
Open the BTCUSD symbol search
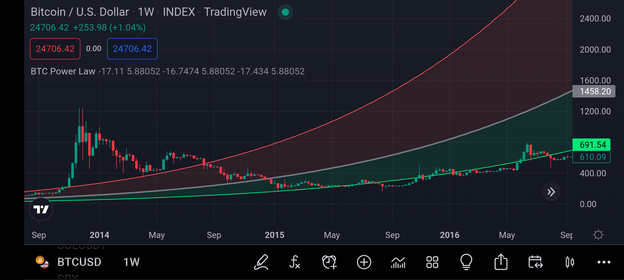coord(79,262)
